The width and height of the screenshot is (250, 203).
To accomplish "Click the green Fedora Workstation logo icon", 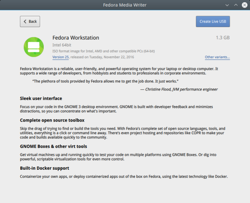I will 33,47.
